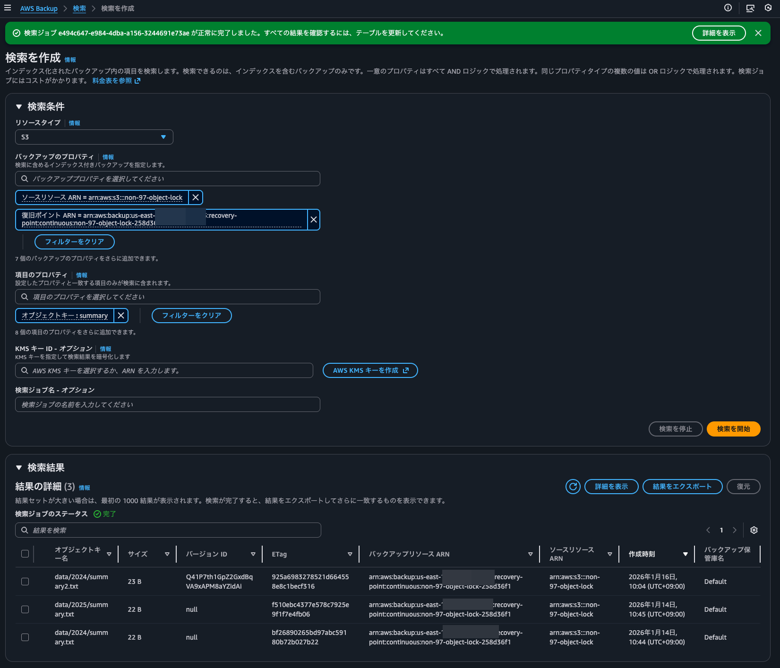Refresh the search results table
Viewport: 780px width, 668px height.
coord(573,487)
